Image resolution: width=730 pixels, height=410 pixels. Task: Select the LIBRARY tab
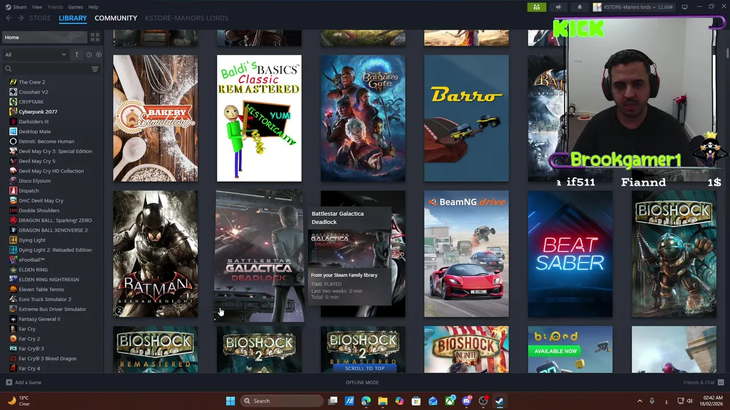pyautogui.click(x=73, y=18)
